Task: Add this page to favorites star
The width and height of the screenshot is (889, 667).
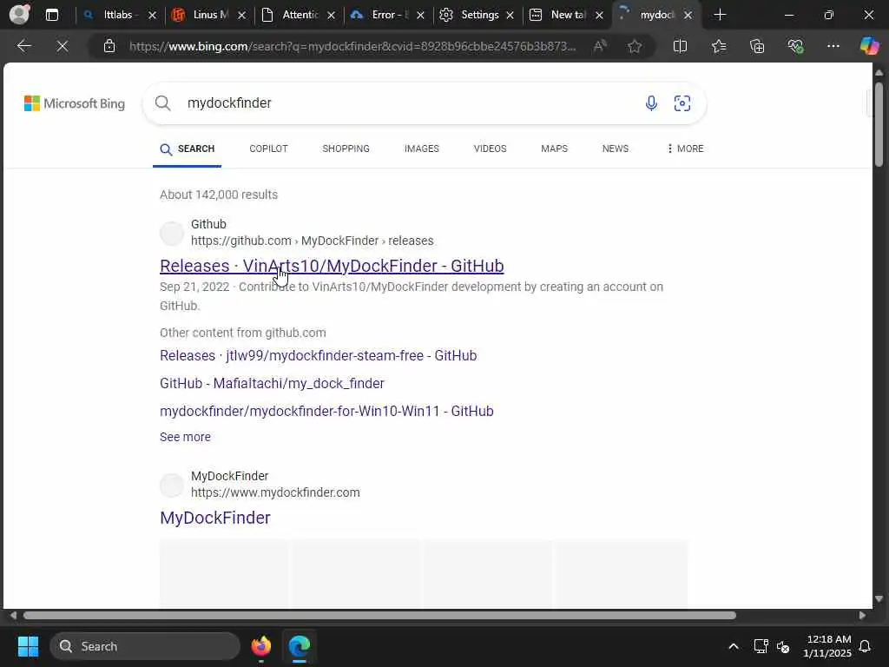Action: point(635,46)
